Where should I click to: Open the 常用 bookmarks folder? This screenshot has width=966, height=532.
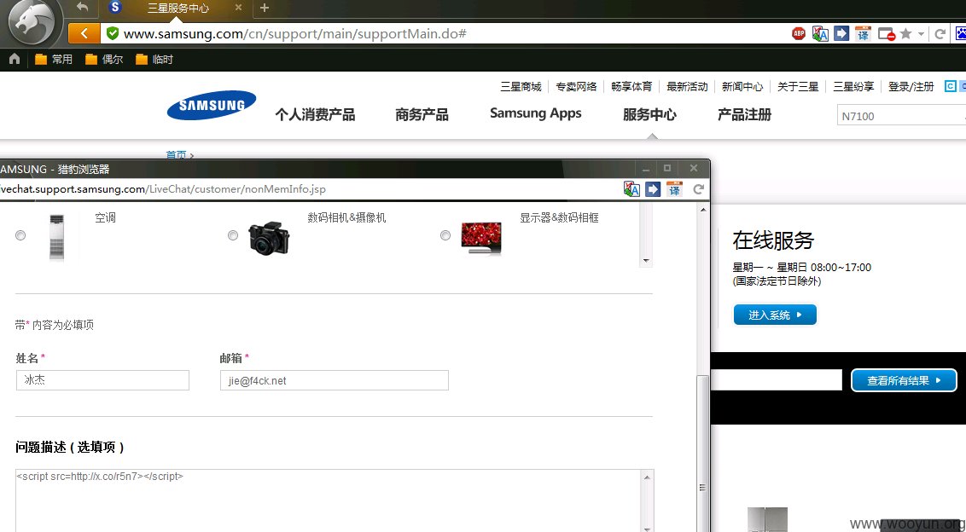[x=54, y=59]
